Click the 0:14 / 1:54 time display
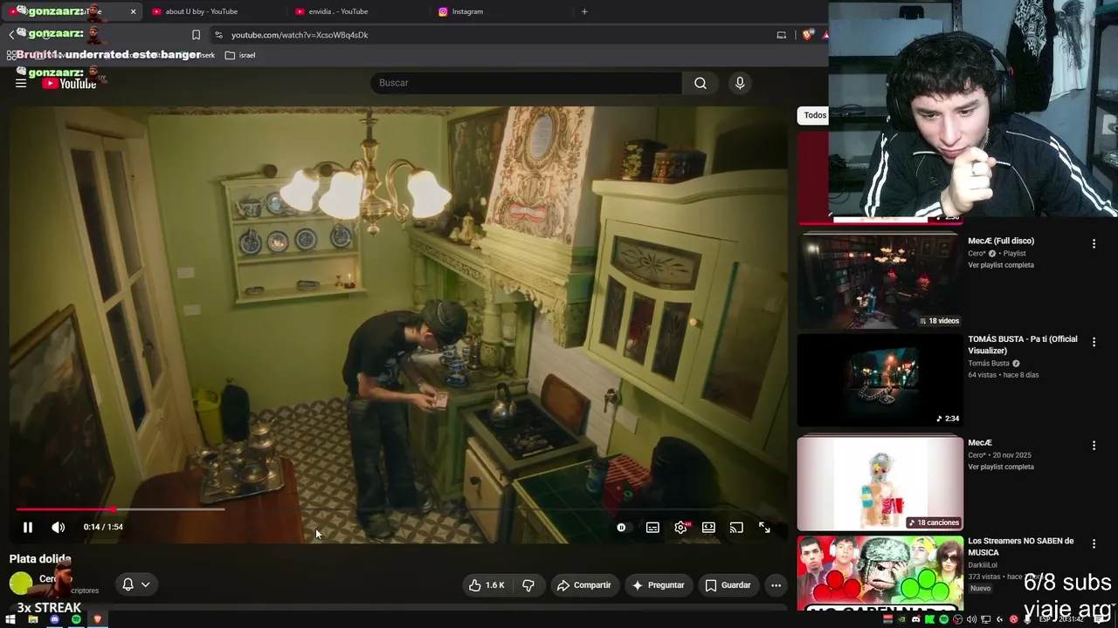Image resolution: width=1118 pixels, height=628 pixels. click(103, 527)
